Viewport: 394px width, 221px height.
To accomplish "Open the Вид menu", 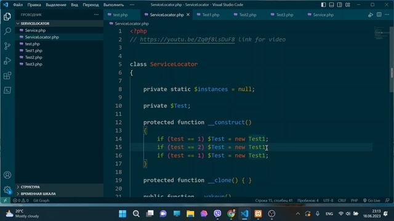I will pyautogui.click(x=74, y=5).
